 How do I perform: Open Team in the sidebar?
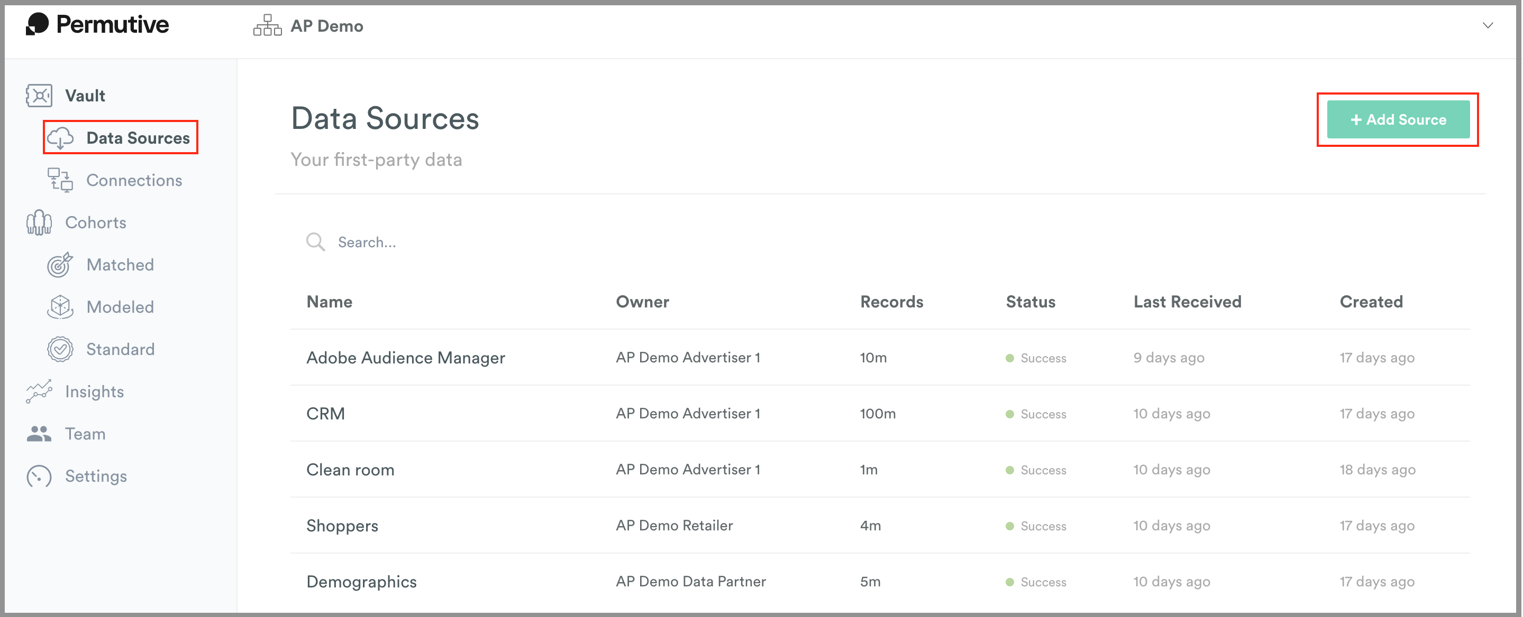coord(85,434)
